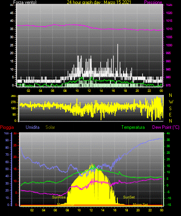
Task: Click the 'SunSet' marker label
Action: click(129, 197)
